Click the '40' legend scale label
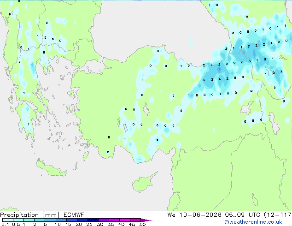Image resolution: width=292 pixels, height=226 pixels. click(x=121, y=224)
